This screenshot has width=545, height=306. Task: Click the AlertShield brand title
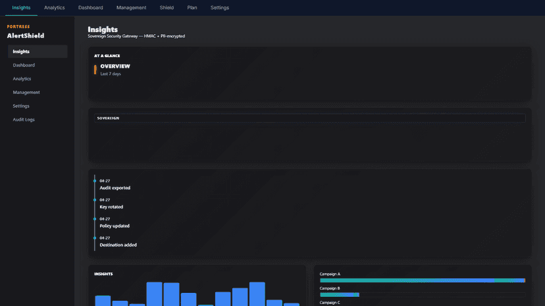click(26, 35)
